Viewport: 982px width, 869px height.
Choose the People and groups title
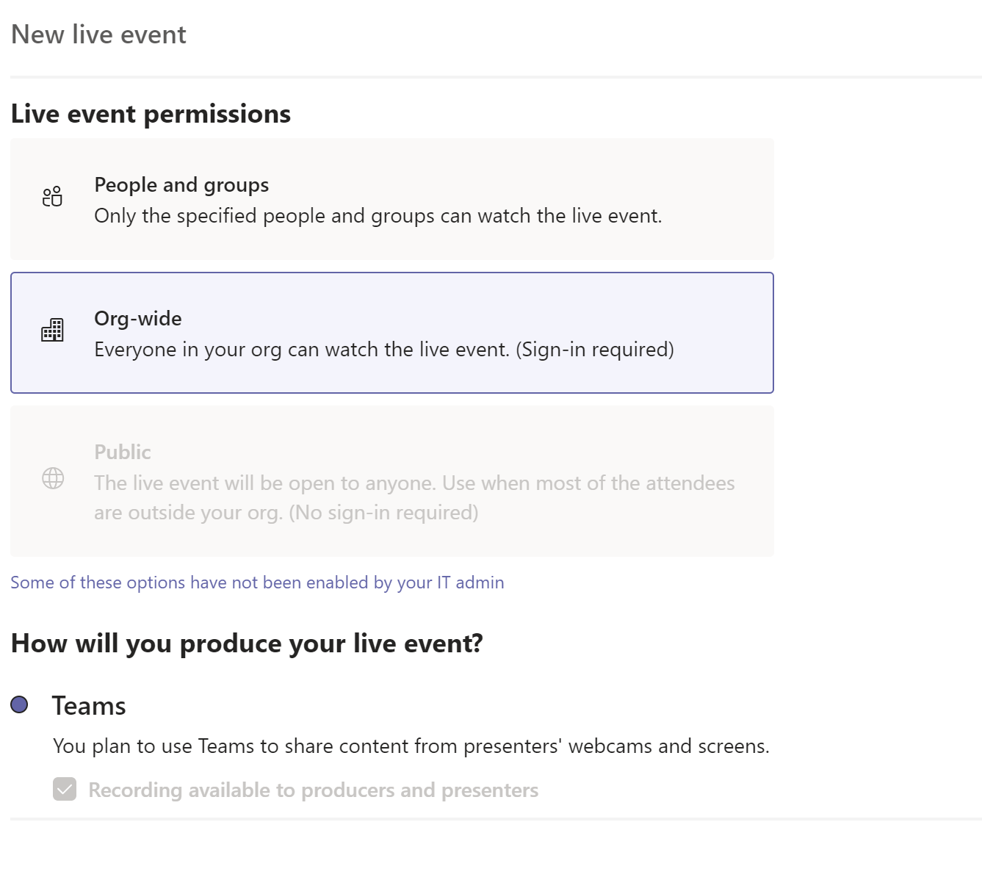[x=181, y=185]
